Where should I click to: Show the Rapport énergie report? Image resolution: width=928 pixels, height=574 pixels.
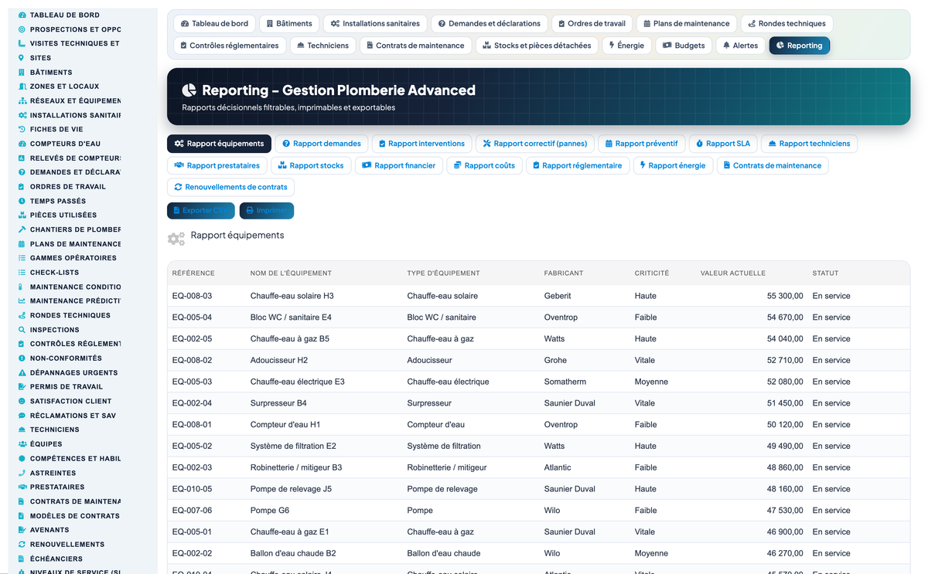tap(673, 165)
